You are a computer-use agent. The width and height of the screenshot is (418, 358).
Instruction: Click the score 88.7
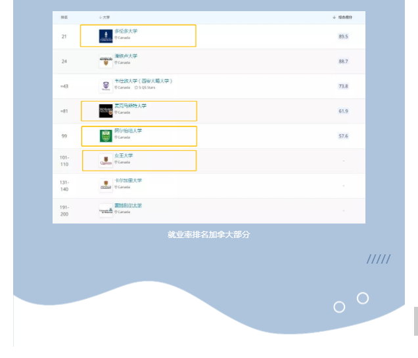pyautogui.click(x=343, y=62)
